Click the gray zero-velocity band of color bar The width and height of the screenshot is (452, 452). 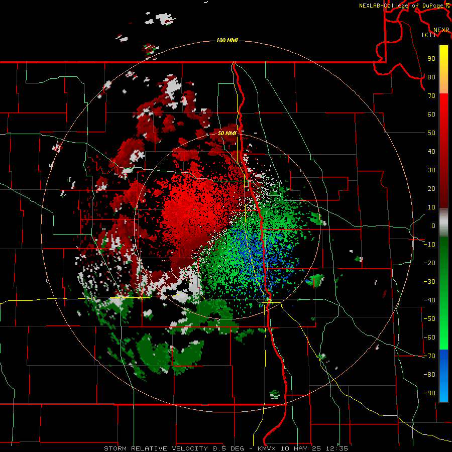click(443, 221)
